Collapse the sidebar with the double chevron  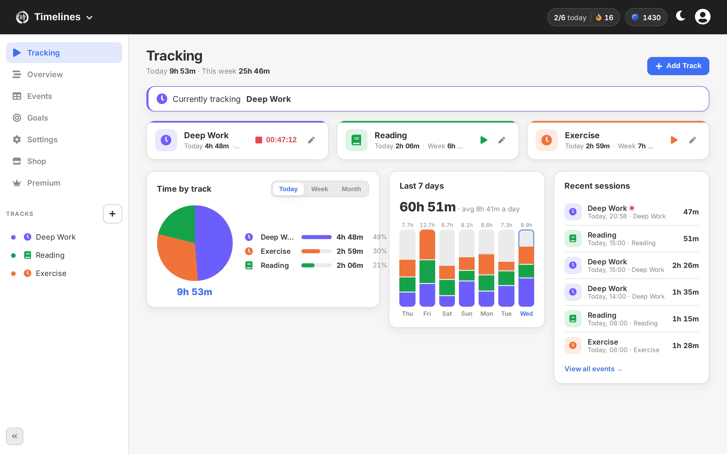[x=14, y=436]
